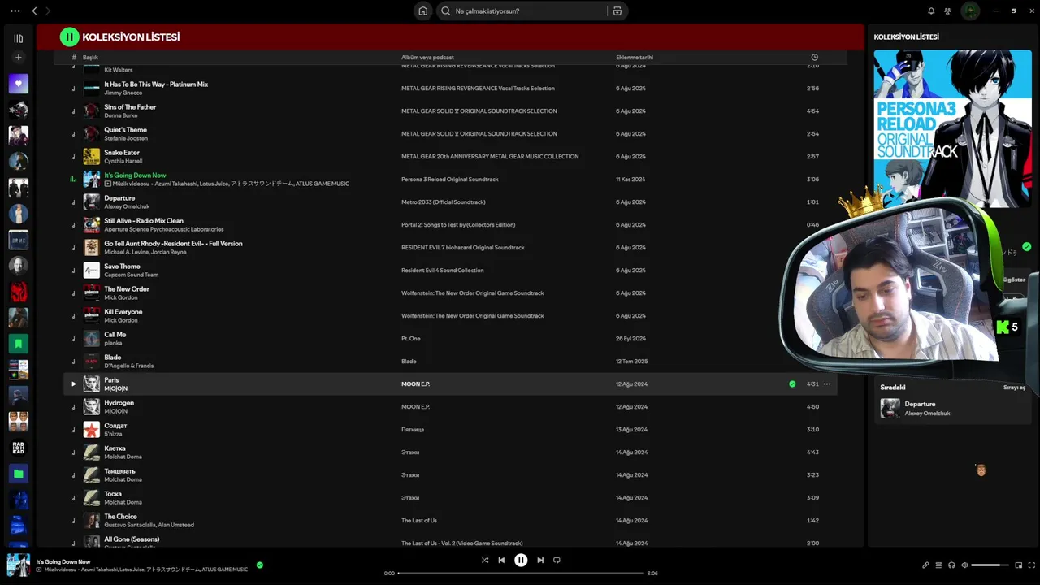Select the 'Still Alive - Radio Mix Clean' track
This screenshot has width=1040, height=585.
[x=450, y=224]
